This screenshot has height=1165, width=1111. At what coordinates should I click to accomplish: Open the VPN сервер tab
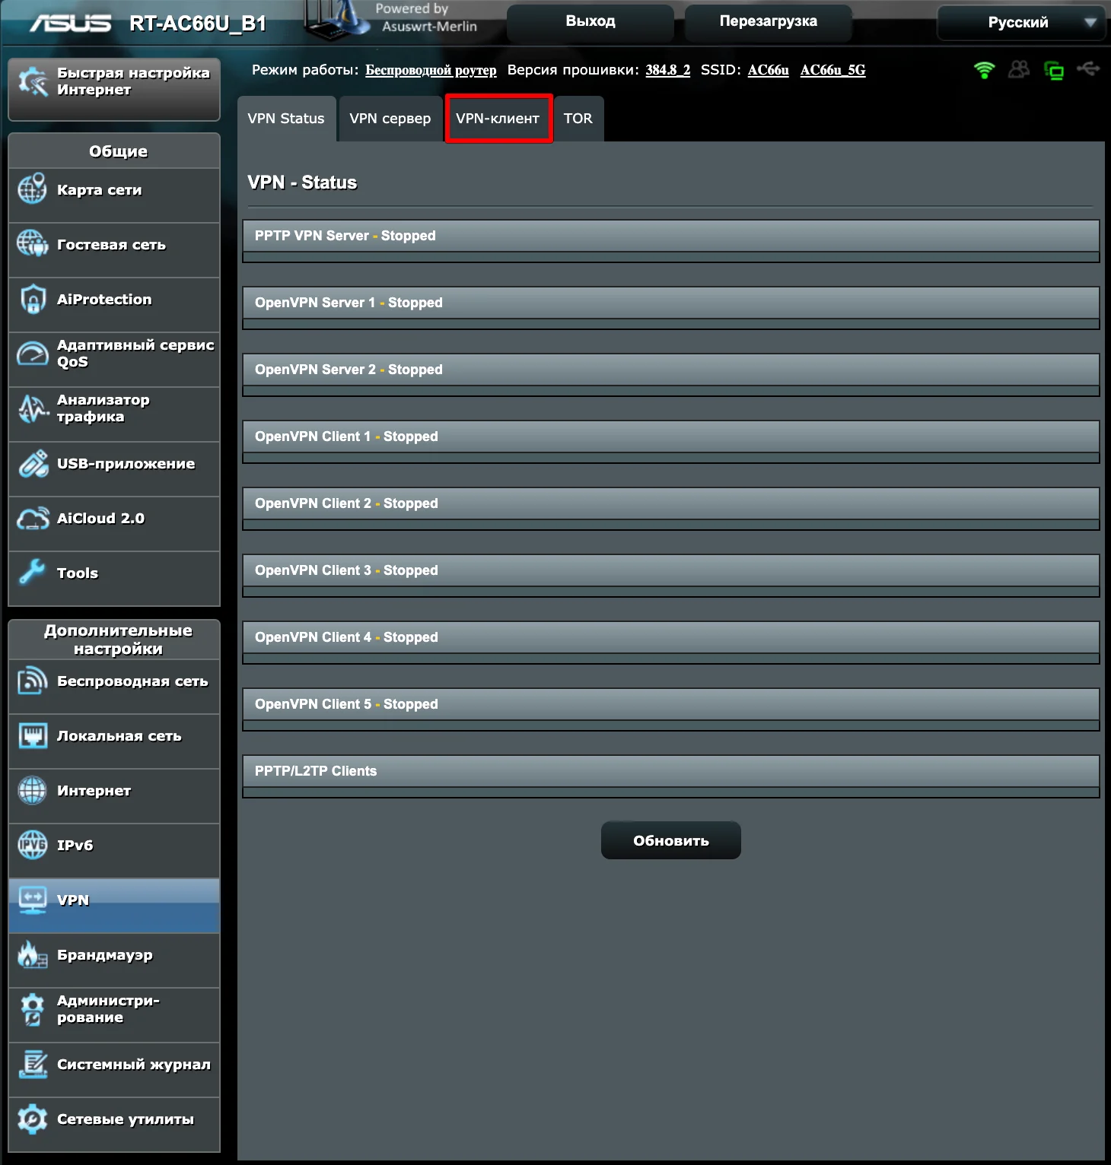click(390, 119)
